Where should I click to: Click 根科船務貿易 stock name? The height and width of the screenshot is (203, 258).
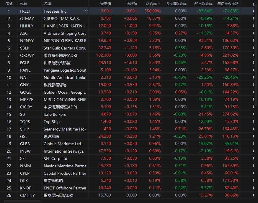click(55, 85)
